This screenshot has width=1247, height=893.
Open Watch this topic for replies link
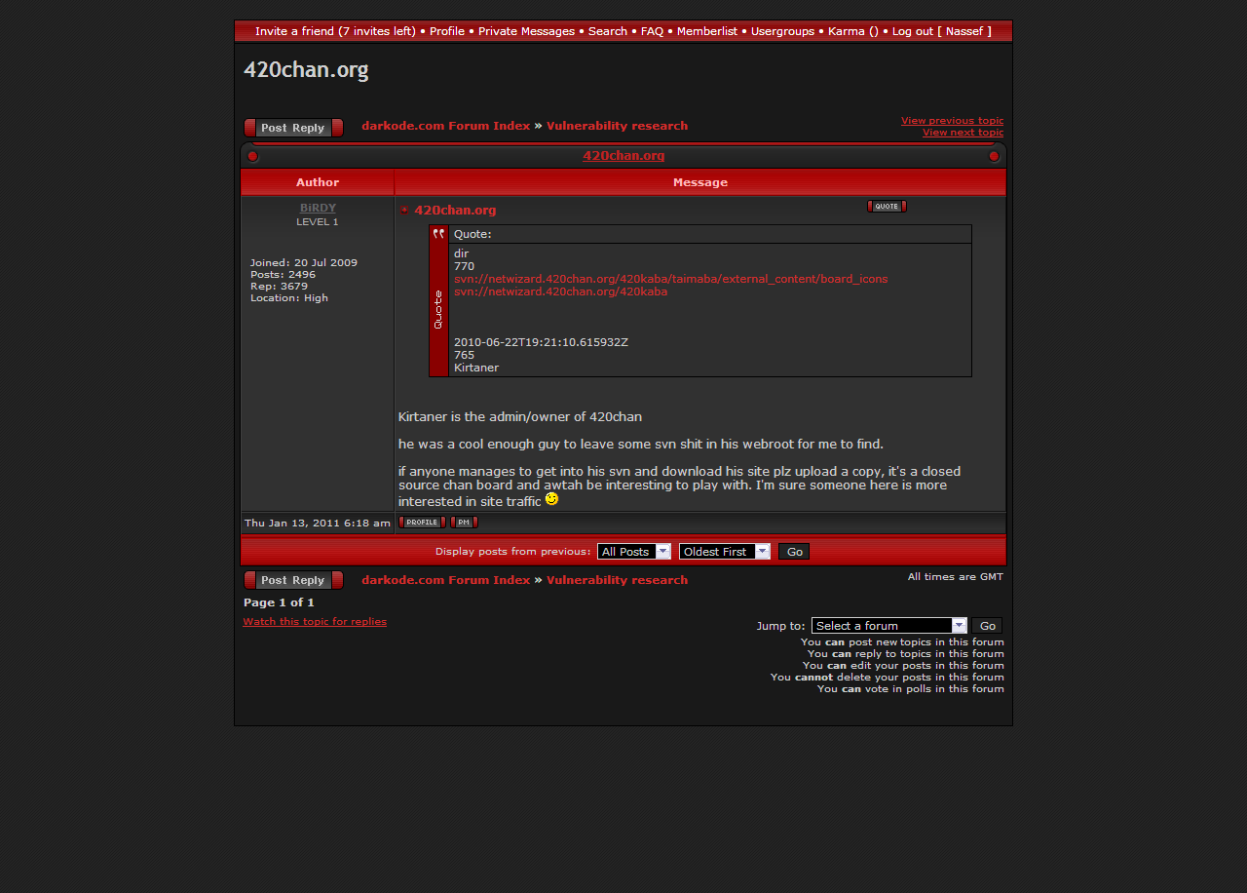315,622
